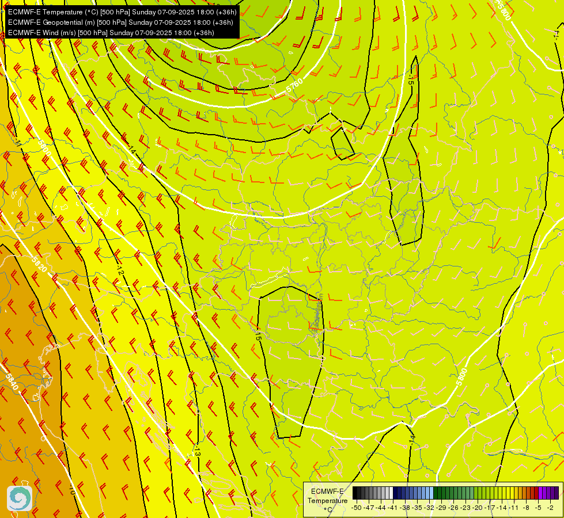Click the -41 tick label on legend

tap(392, 508)
